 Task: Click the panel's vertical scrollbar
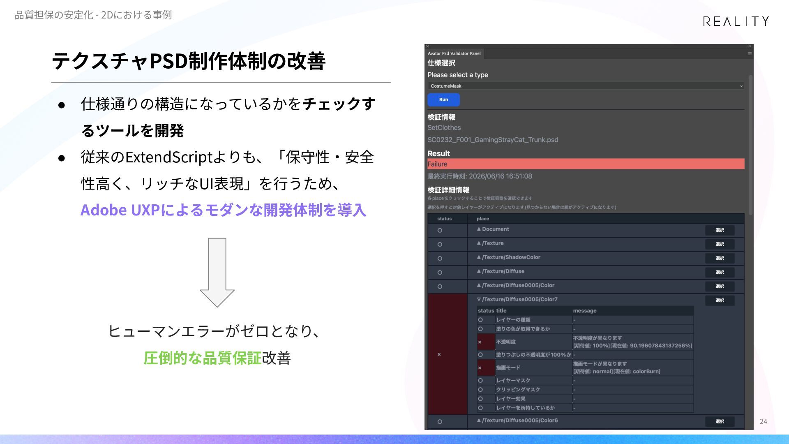pyautogui.click(x=751, y=145)
